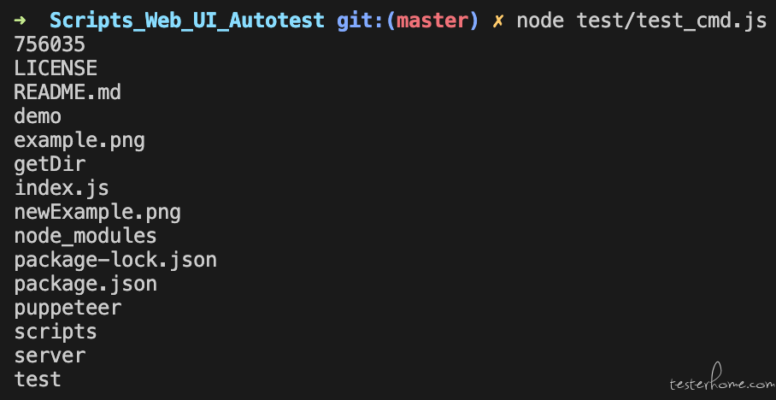Select the scripts line

pyautogui.click(x=56, y=332)
